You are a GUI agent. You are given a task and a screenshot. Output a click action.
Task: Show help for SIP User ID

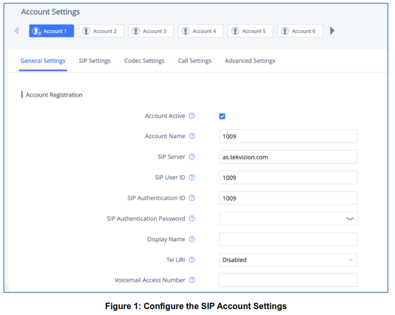click(192, 177)
